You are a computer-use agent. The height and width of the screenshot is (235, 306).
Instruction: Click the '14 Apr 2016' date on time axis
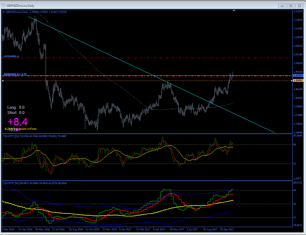click(25, 229)
